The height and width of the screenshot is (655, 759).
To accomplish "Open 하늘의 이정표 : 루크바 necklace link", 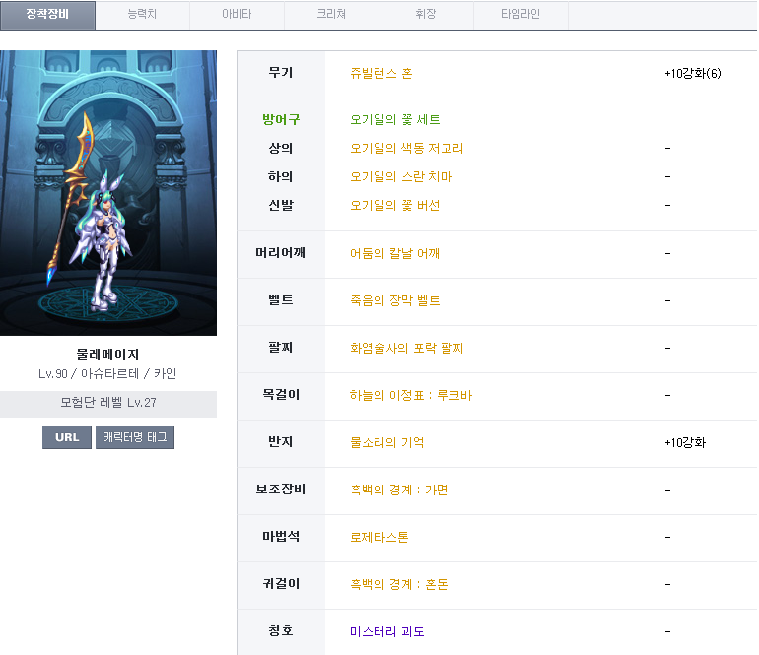I will click(411, 396).
